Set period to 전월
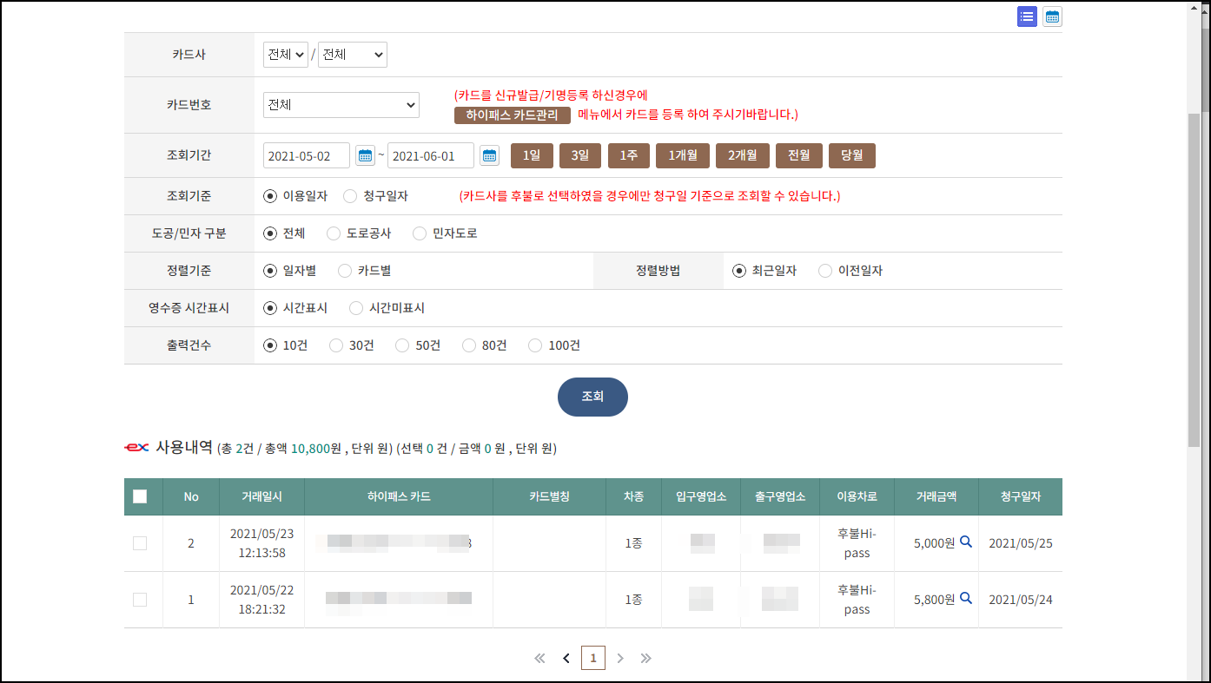This screenshot has width=1211, height=683. point(799,155)
